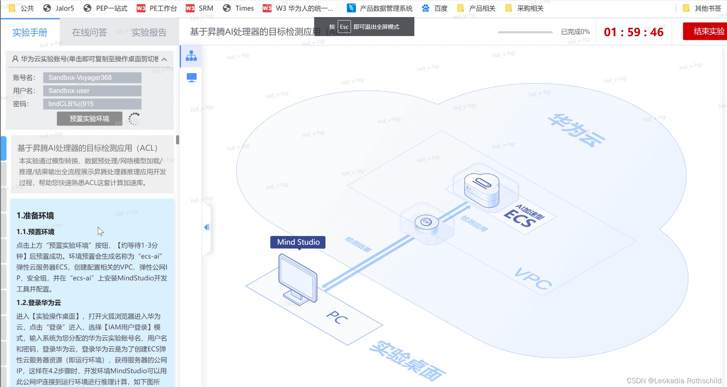Open the 产品相关 bookmark folder
This screenshot has height=387, width=727.
pyautogui.click(x=477, y=8)
